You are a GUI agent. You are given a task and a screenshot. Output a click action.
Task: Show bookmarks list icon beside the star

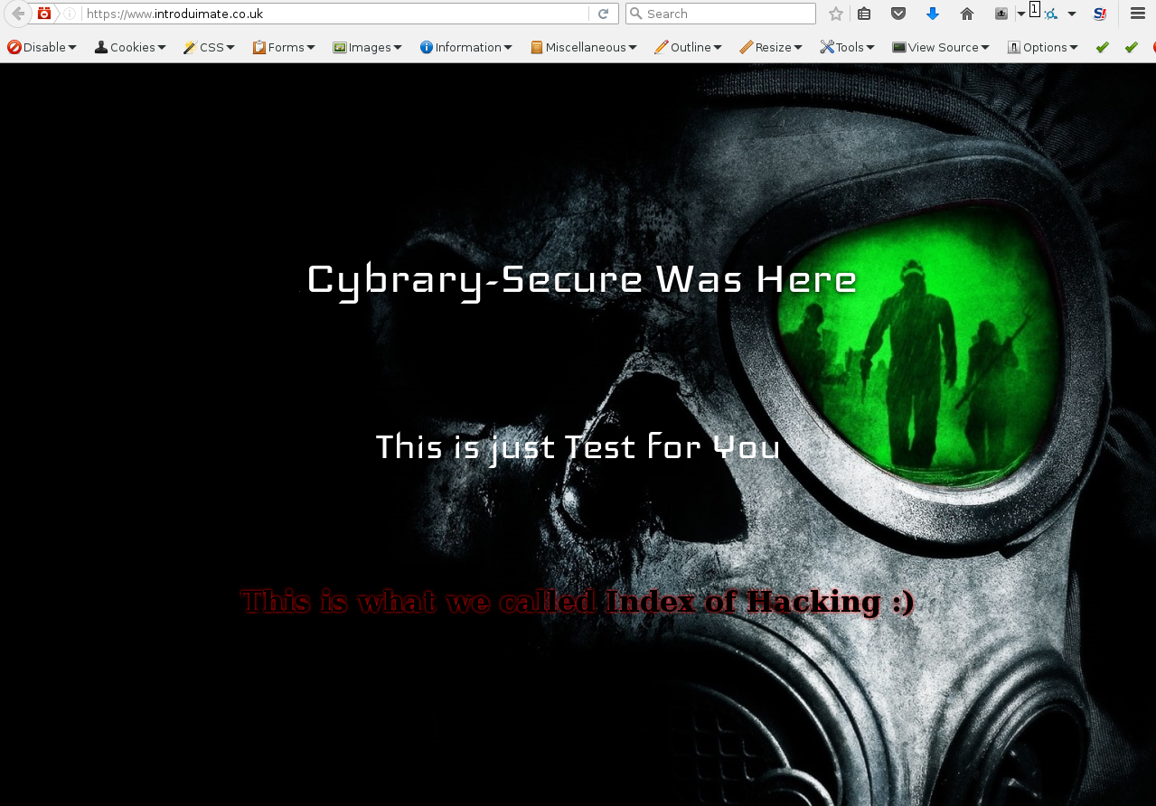click(864, 14)
